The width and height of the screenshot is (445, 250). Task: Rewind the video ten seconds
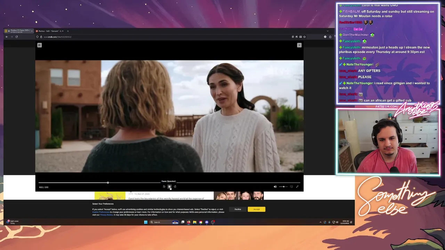[164, 187]
